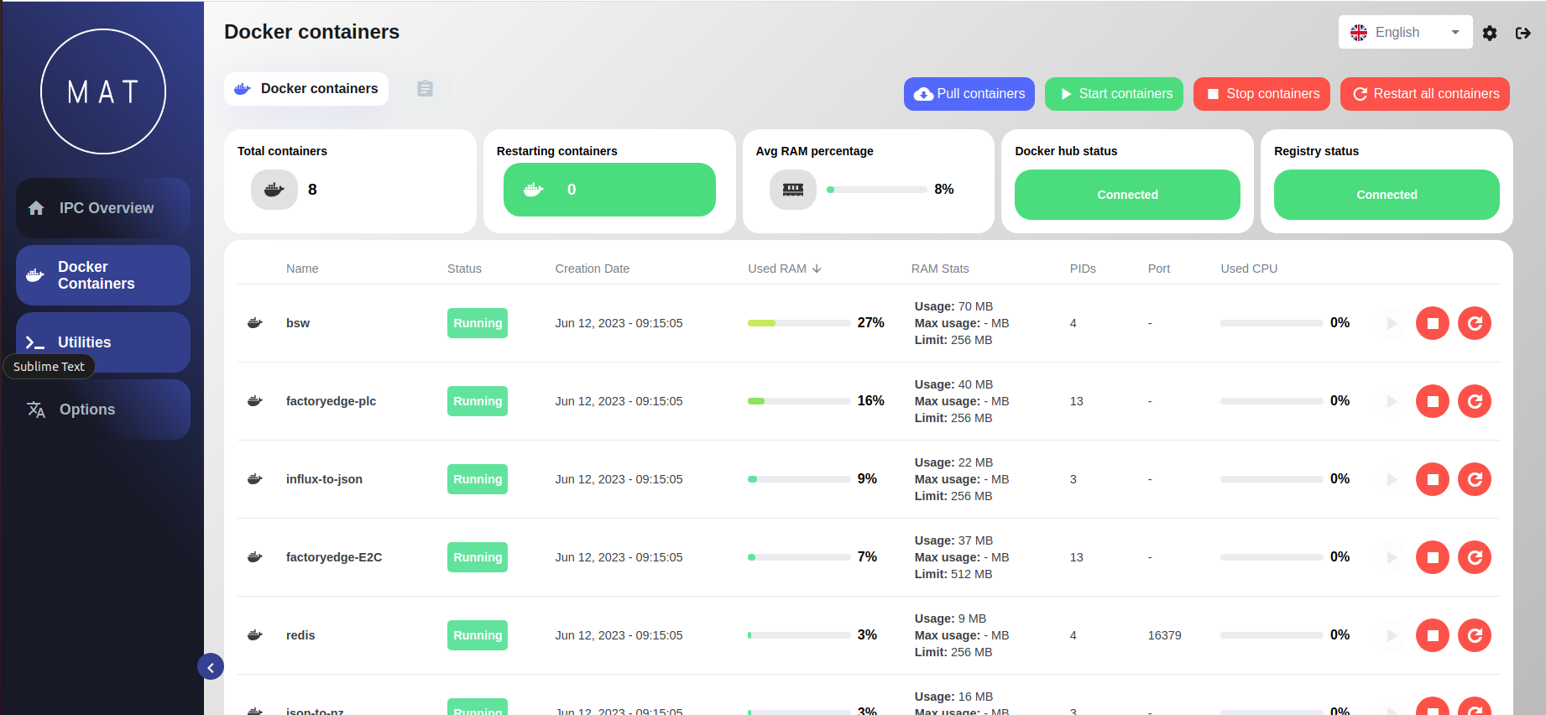
Task: Open settings via the gear icon
Action: coord(1490,33)
